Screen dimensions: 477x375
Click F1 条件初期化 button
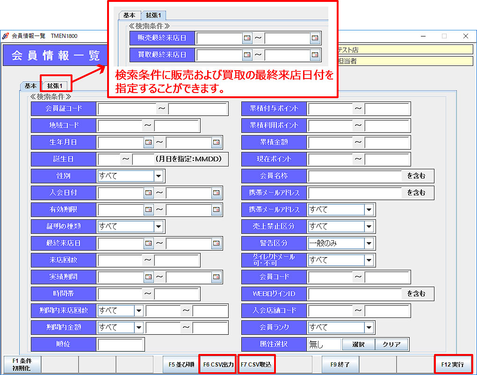tap(22, 364)
